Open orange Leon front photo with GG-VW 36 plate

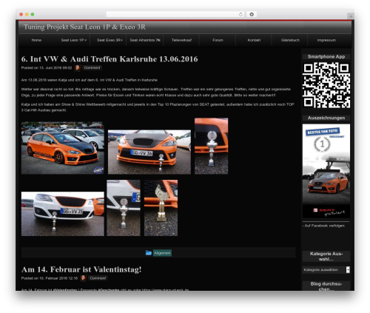point(149,152)
